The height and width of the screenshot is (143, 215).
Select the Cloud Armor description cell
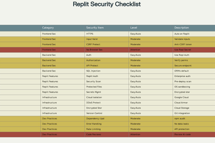point(194,103)
